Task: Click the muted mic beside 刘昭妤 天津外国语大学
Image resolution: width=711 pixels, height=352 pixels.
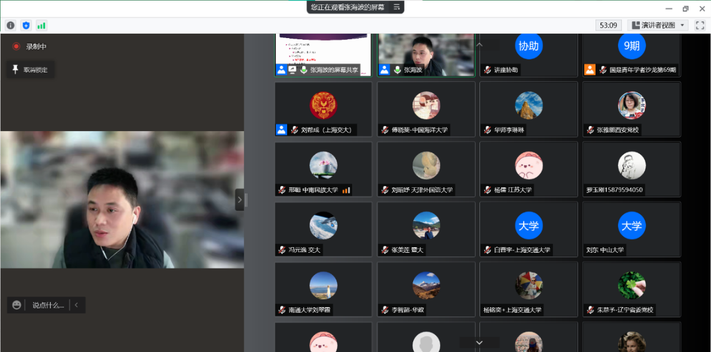Action: pos(385,190)
